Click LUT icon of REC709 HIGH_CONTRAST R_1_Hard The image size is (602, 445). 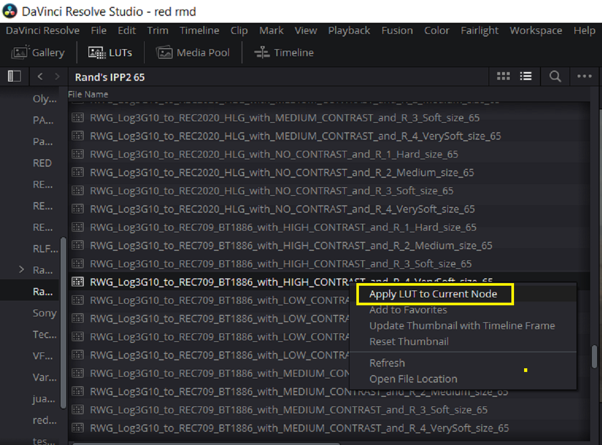pyautogui.click(x=77, y=227)
